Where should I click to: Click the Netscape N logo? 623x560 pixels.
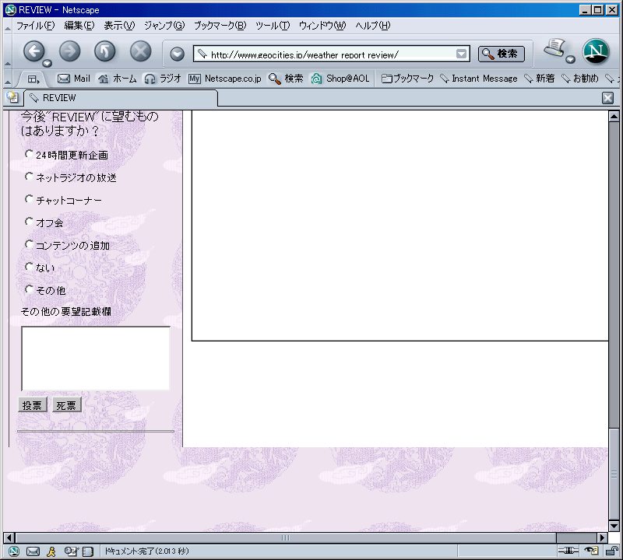[596, 51]
